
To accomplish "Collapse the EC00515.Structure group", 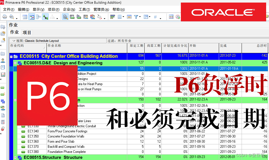I will click(15, 157).
